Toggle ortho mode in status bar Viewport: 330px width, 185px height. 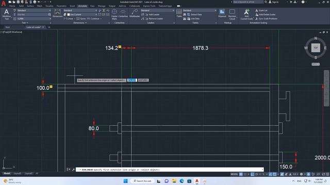(x=252, y=174)
